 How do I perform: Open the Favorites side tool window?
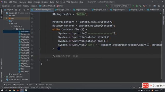click(1, 77)
